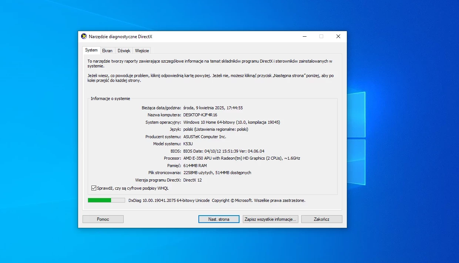Click the Pomoc button

click(x=103, y=219)
